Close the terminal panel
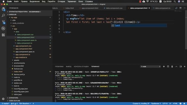 [x=185, y=66]
